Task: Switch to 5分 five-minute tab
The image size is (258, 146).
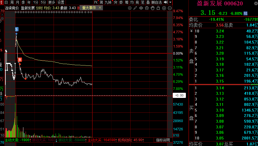Action: point(43,2)
